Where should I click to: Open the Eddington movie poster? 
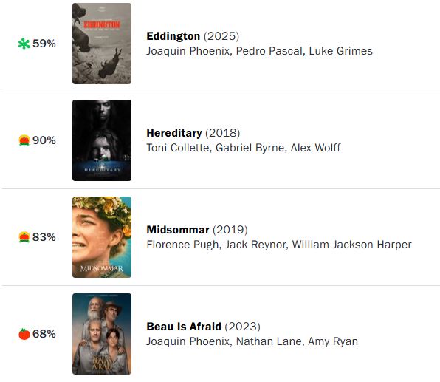pos(102,44)
